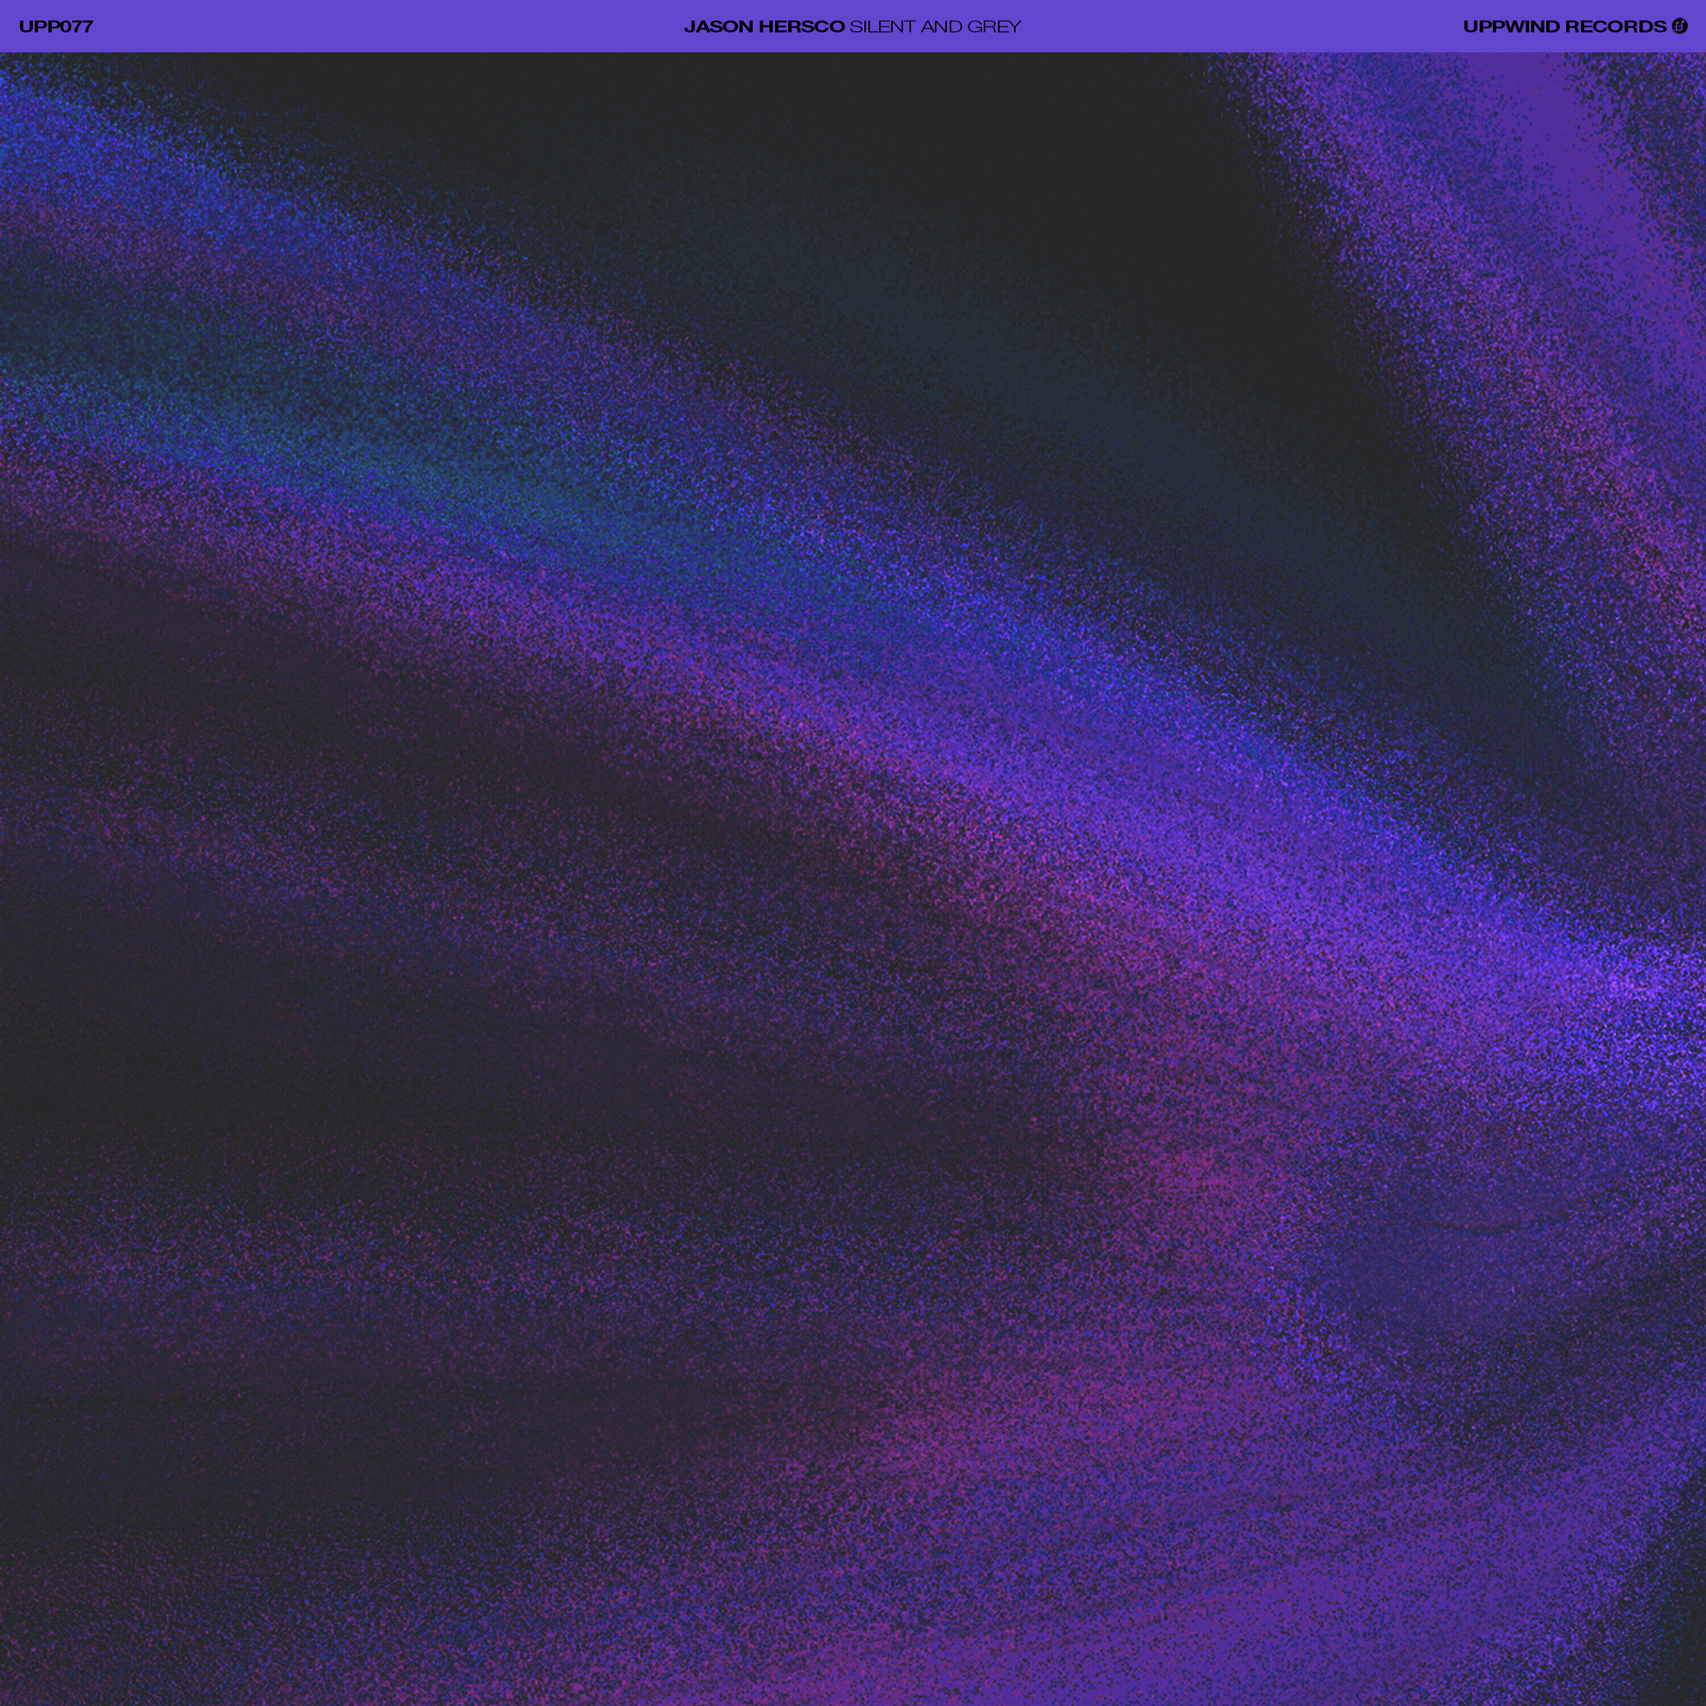Screen dimensions: 1706x1706
Task: Click the word GREY in the title
Action: [x=993, y=27]
